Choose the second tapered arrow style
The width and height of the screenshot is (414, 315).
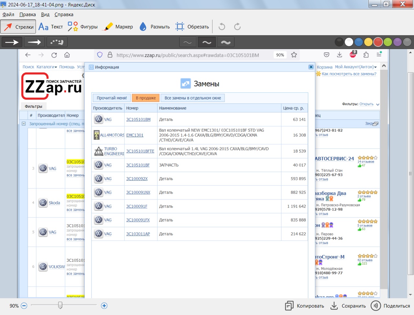[x=34, y=42]
